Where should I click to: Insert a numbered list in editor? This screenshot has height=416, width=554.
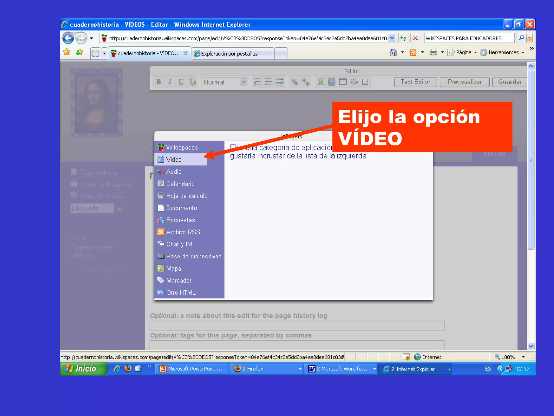pyautogui.click(x=258, y=82)
